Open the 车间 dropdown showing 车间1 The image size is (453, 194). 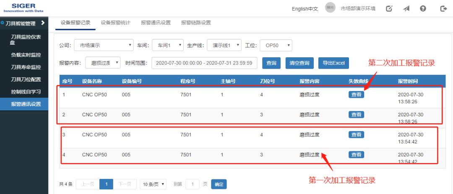tap(168, 45)
